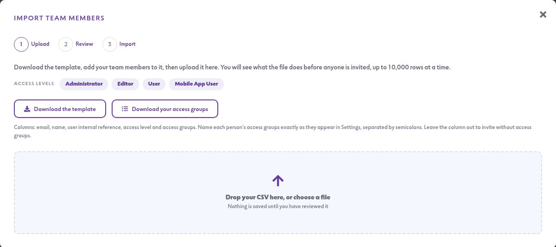Screen dimensions: 556x247
Task: Click the purple upload arrow icon
Action: 278,180
